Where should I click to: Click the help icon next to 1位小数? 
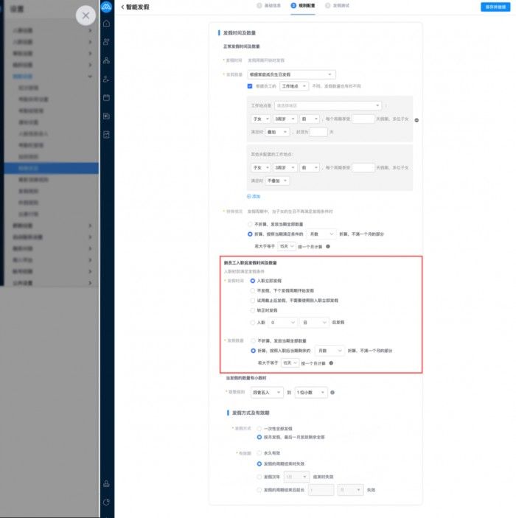[x=333, y=392]
